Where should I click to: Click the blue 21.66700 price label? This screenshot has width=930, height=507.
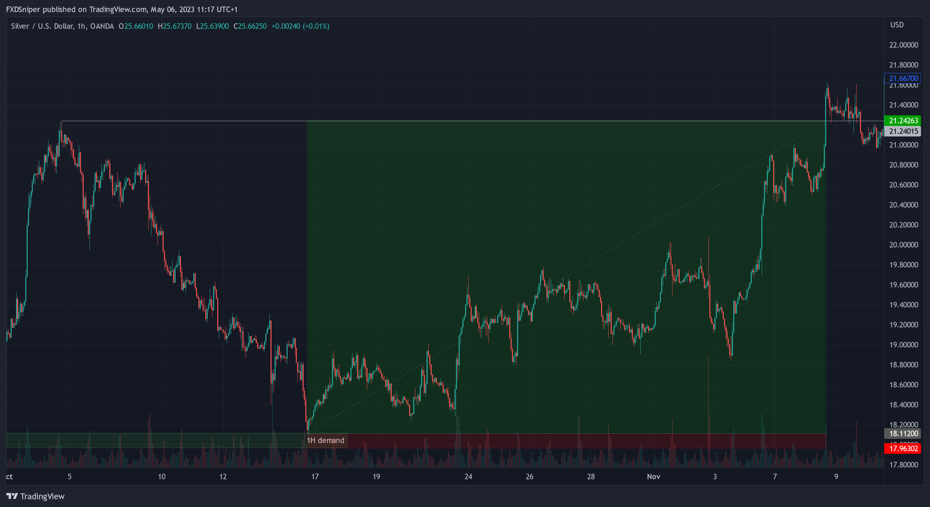[x=903, y=78]
